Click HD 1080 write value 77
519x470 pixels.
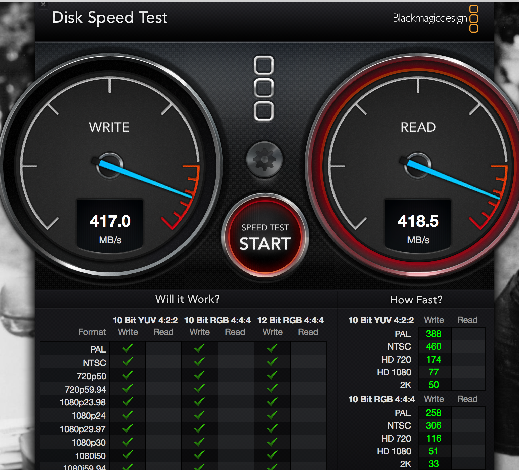click(434, 372)
